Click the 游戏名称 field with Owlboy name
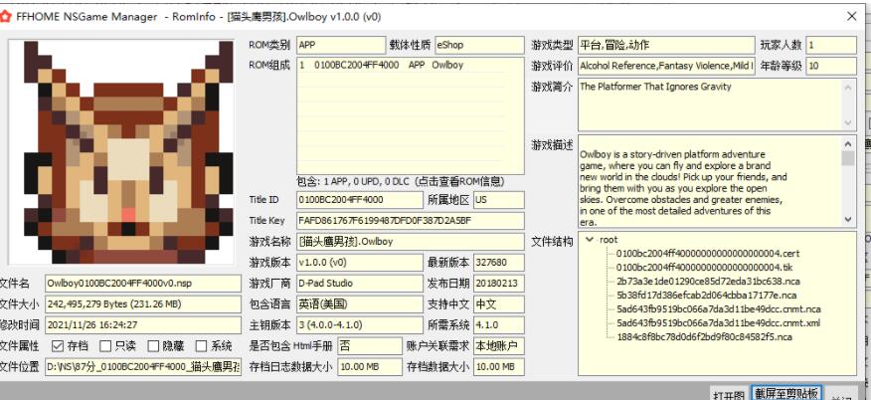871x400 pixels. 411,242
